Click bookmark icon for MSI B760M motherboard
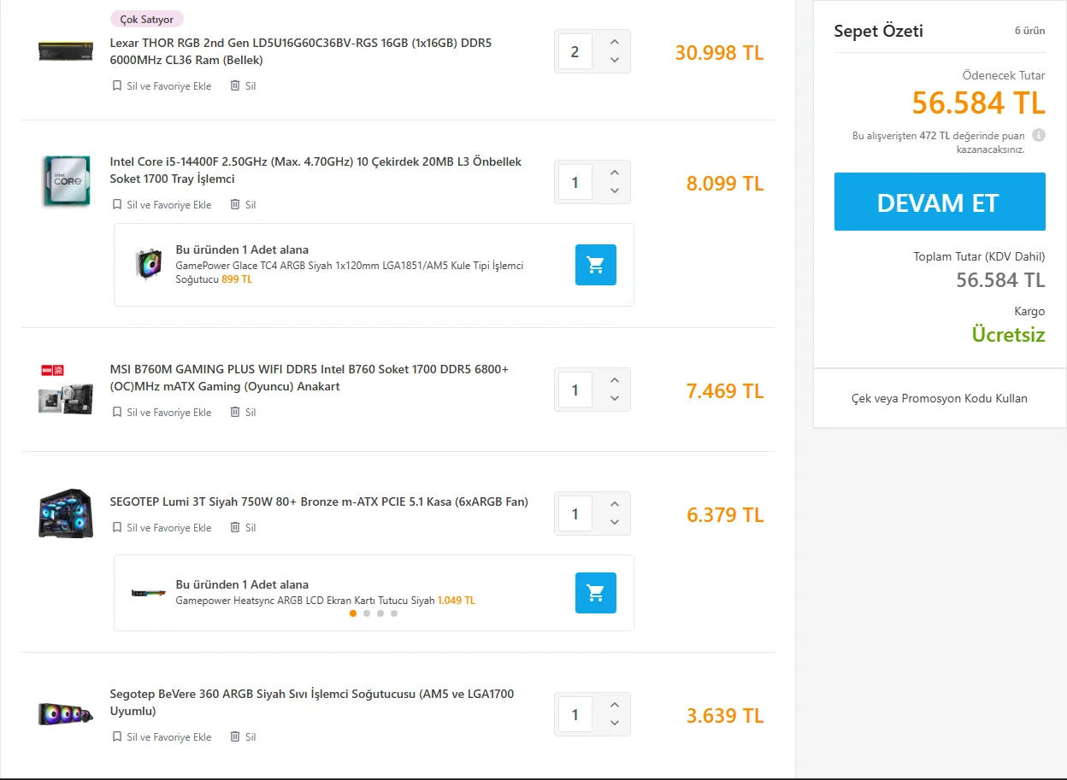 [x=117, y=412]
